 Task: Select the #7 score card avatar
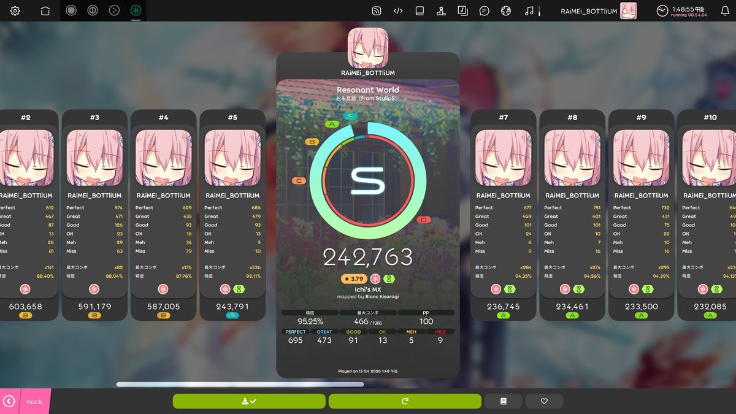click(504, 158)
